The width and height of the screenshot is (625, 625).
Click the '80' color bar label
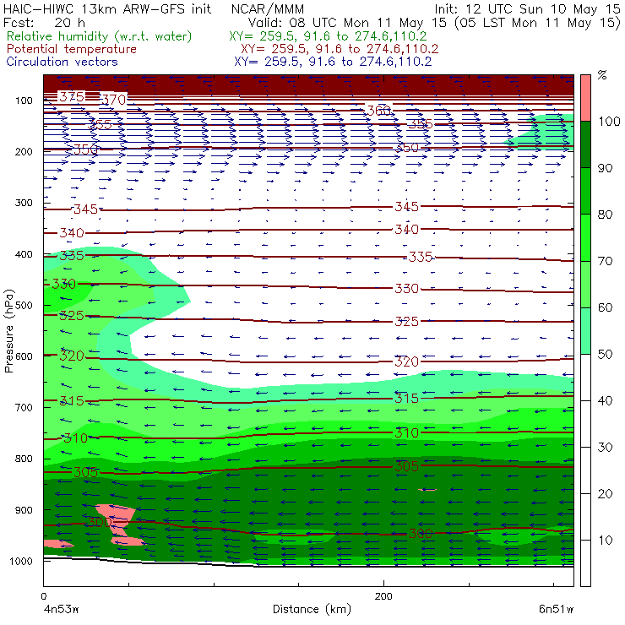coord(605,215)
